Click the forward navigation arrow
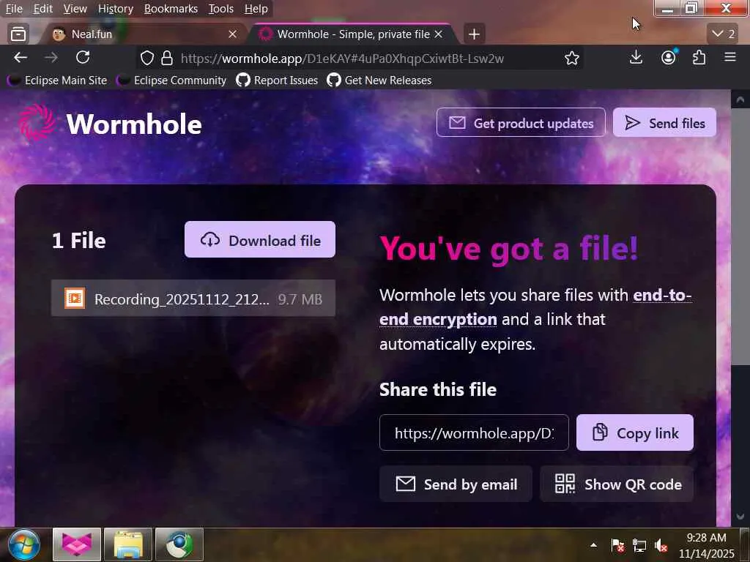This screenshot has width=750, height=562. point(51,58)
